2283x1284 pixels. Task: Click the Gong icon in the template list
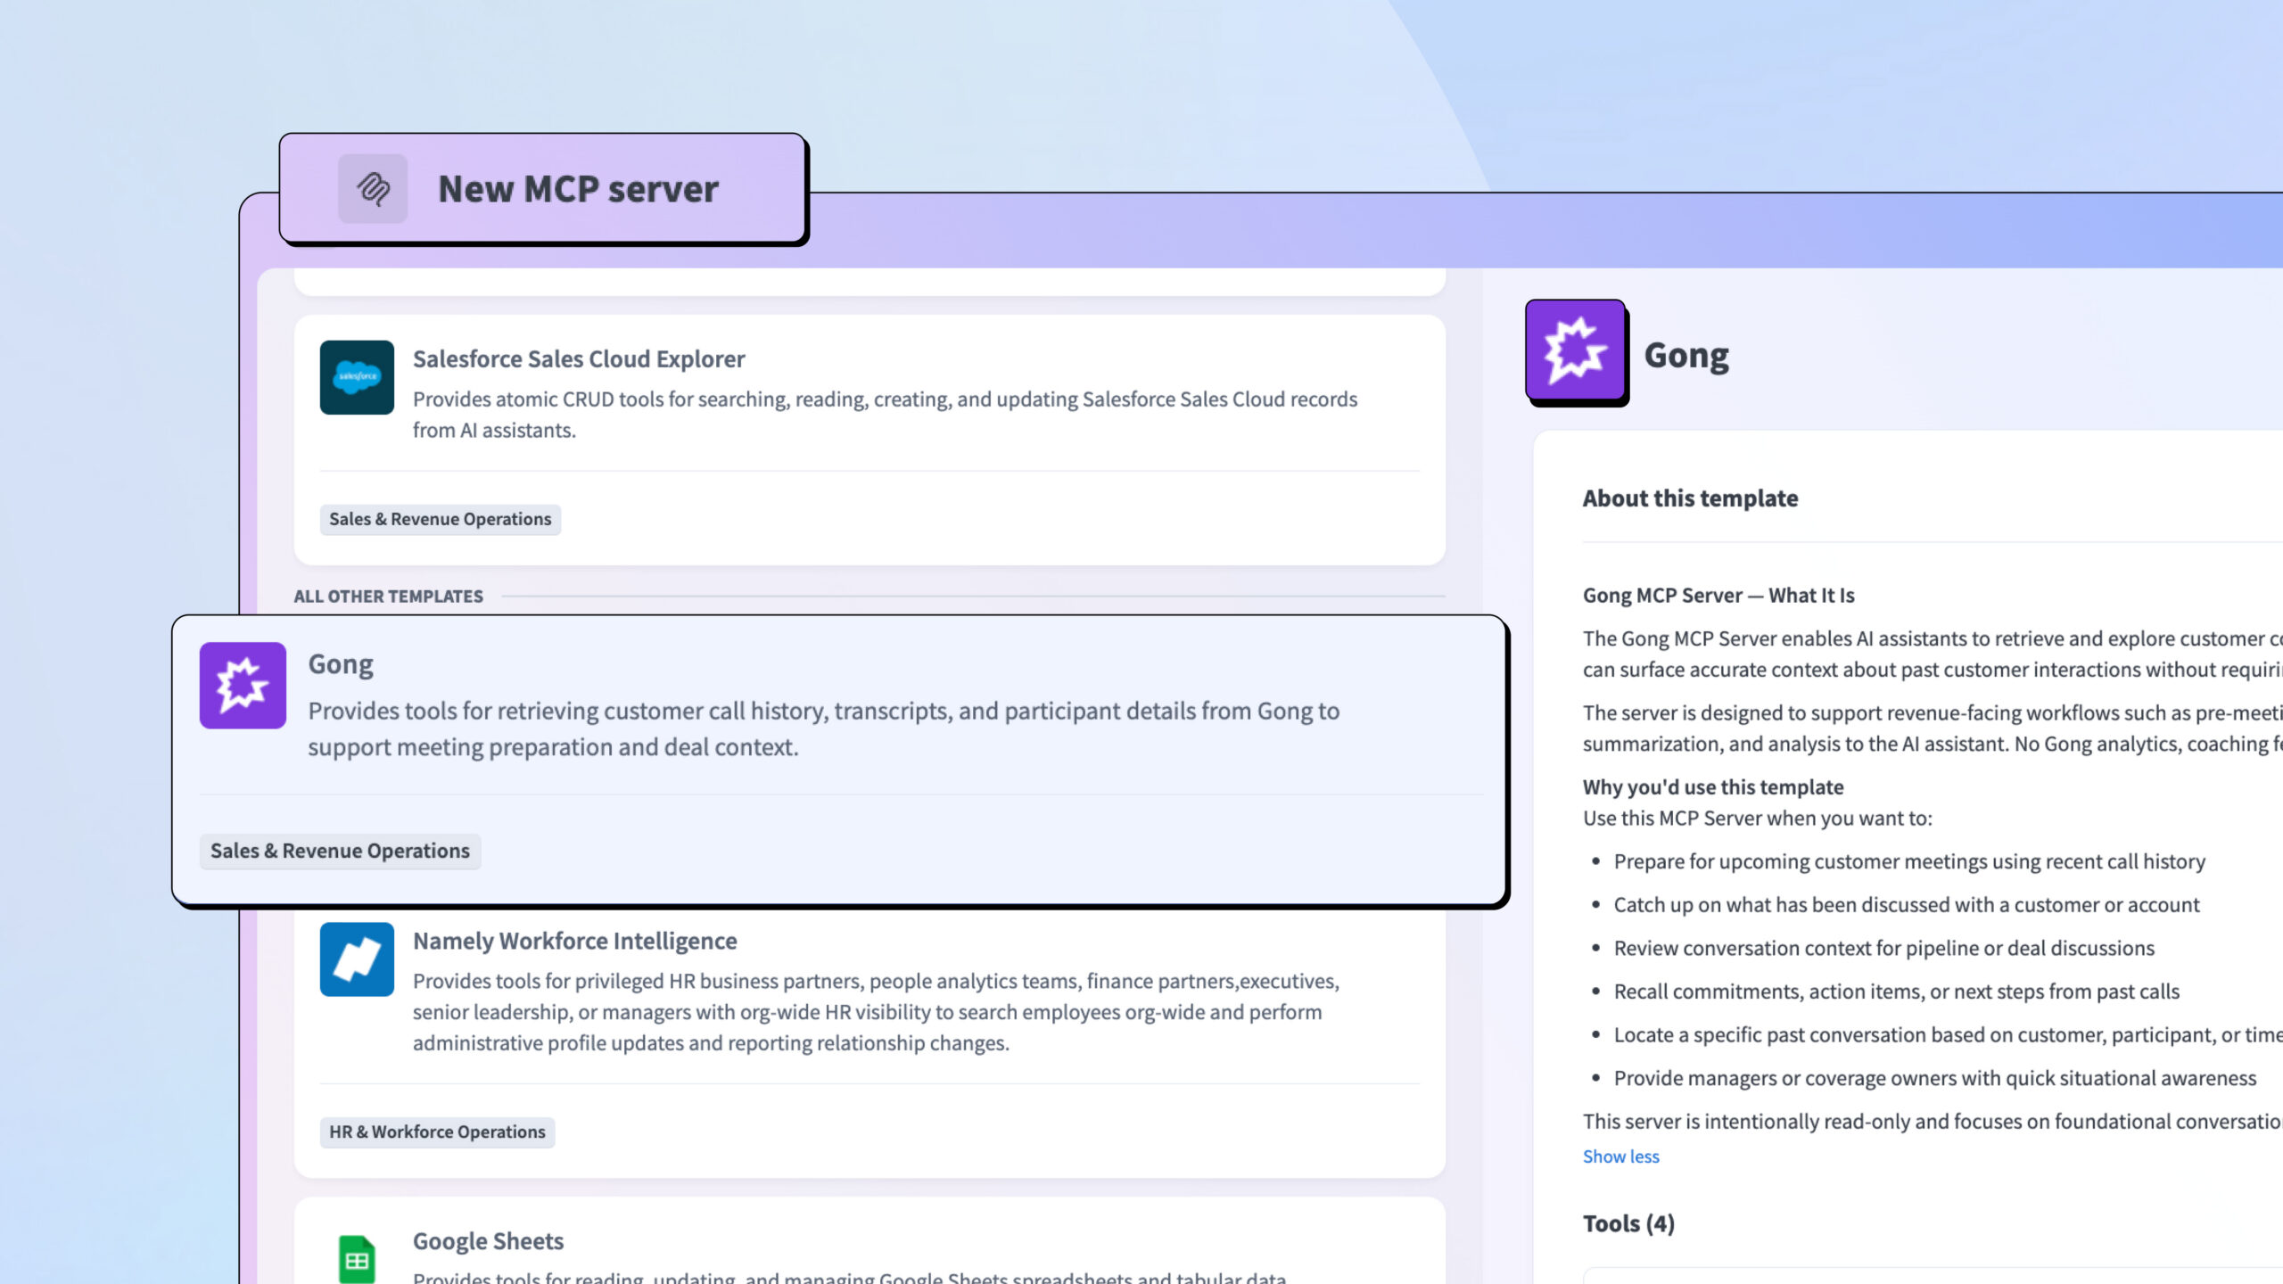[x=243, y=686]
